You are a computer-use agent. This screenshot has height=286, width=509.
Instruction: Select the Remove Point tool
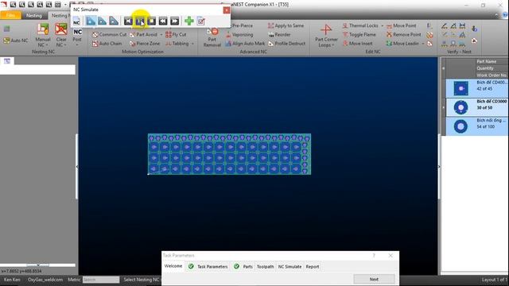pyautogui.click(x=403, y=34)
